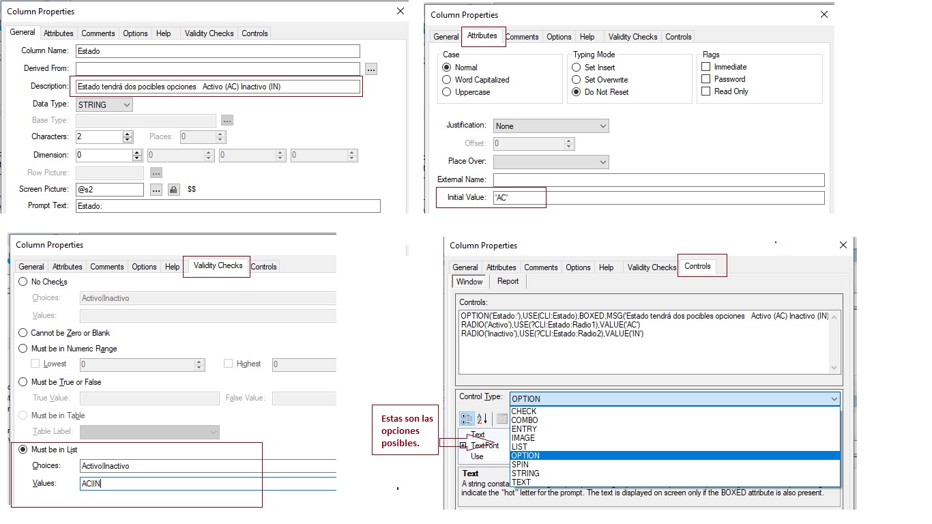This screenshot has width=932, height=524.
Task: Click the External Name input field
Action: click(x=658, y=180)
